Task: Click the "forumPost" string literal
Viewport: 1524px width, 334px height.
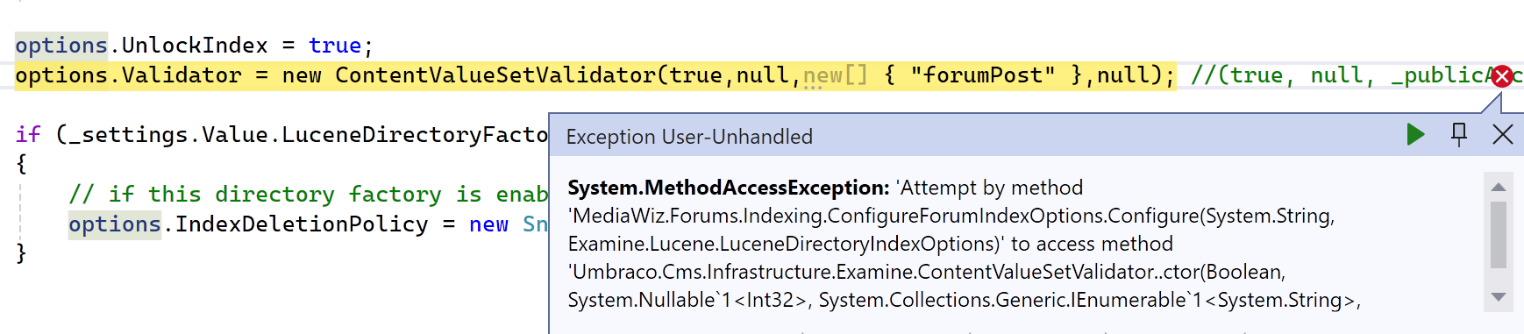Action: point(982,75)
